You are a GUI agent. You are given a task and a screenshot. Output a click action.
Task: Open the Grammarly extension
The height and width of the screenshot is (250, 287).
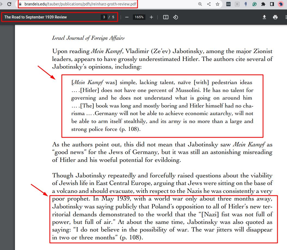click(255, 4)
